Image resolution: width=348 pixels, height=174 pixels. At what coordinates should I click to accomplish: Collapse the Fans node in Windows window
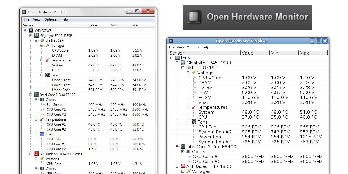pyautogui.click(x=42, y=75)
